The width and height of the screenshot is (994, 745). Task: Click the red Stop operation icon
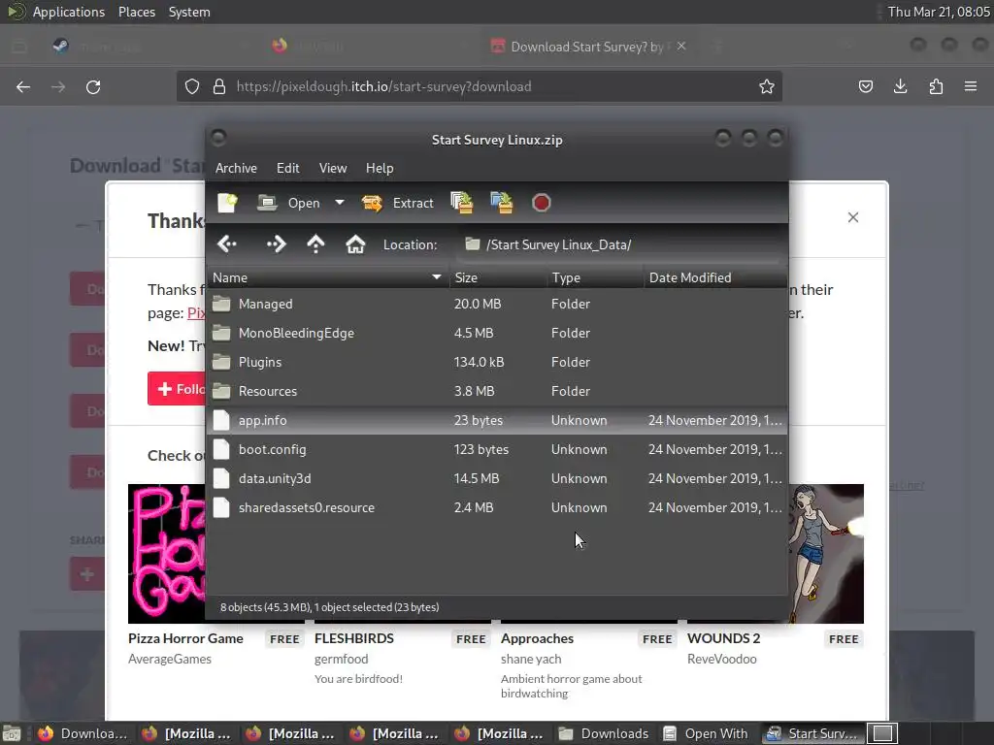coord(541,203)
